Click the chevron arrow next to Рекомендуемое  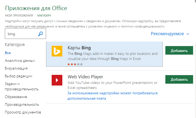tap(188, 34)
